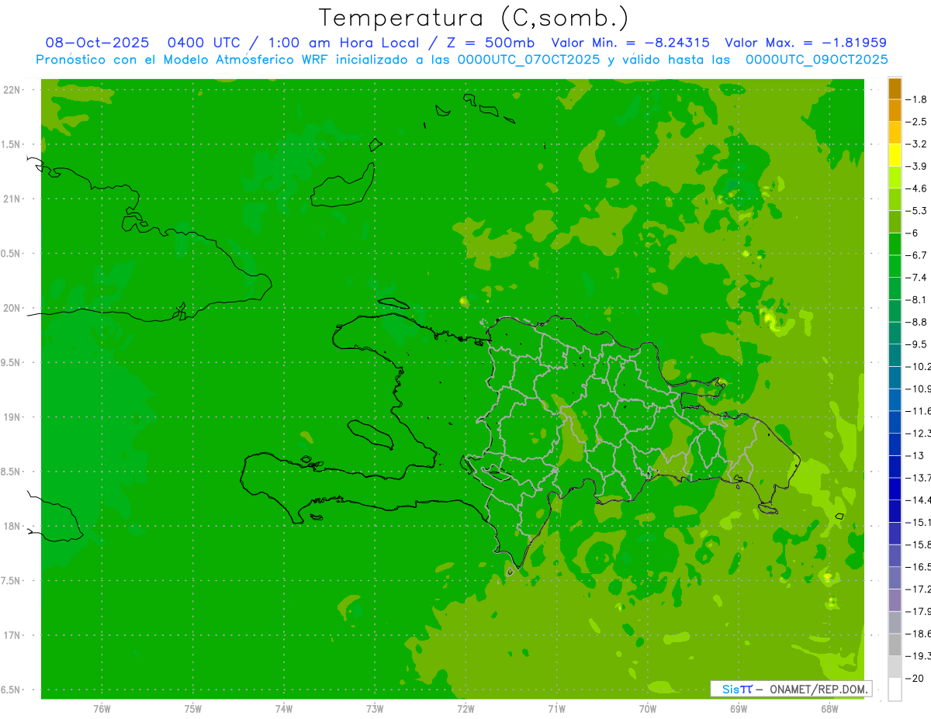Viewport: 931px width, 719px height.
Task: Click the dark blue swatch between -13.7 and -14.4
Action: pyautogui.click(x=895, y=489)
